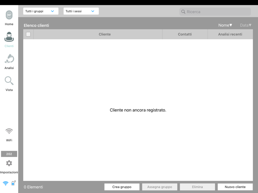Open the WiFi sidebar item
The height and width of the screenshot is (193, 258).
tap(9, 135)
